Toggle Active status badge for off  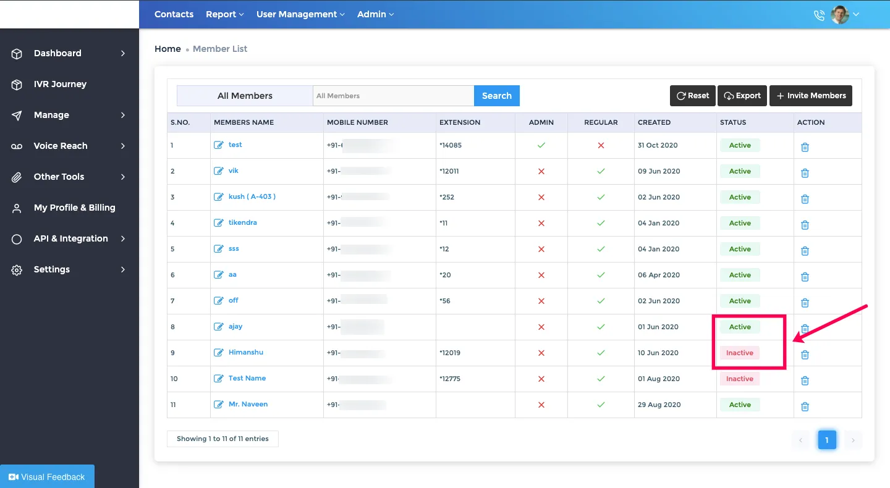pos(740,301)
